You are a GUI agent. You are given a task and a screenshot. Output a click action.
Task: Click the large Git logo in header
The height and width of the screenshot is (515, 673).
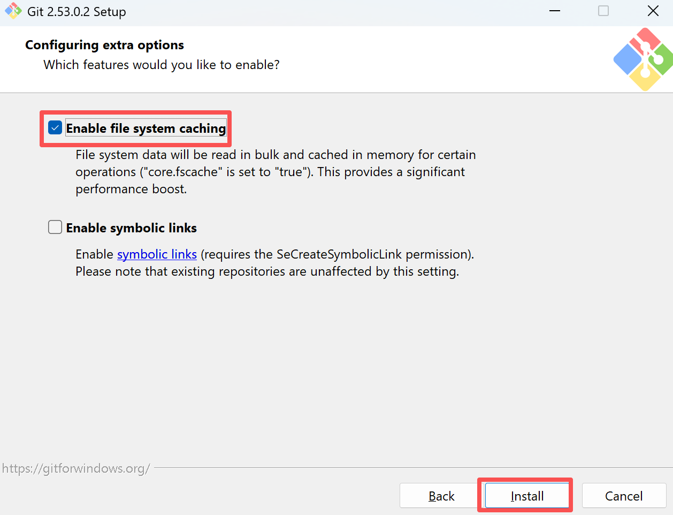coord(644,59)
